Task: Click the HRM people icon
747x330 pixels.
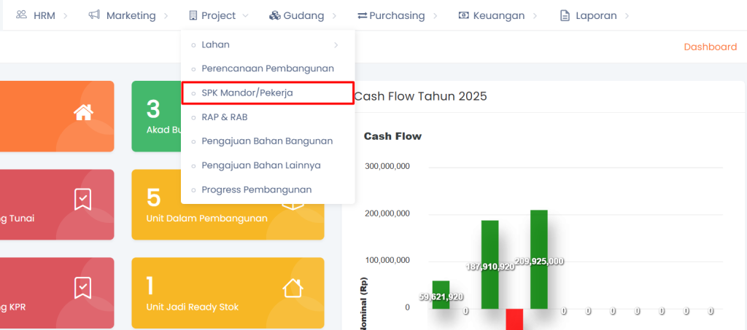Action: pyautogui.click(x=21, y=15)
